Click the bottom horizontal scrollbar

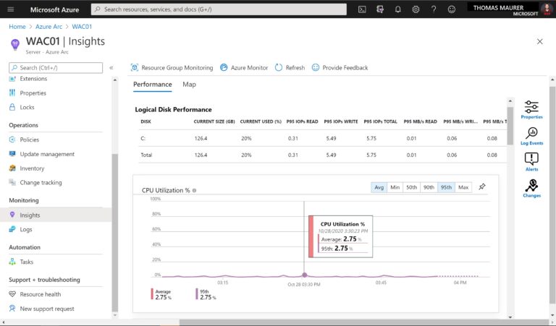point(365,322)
